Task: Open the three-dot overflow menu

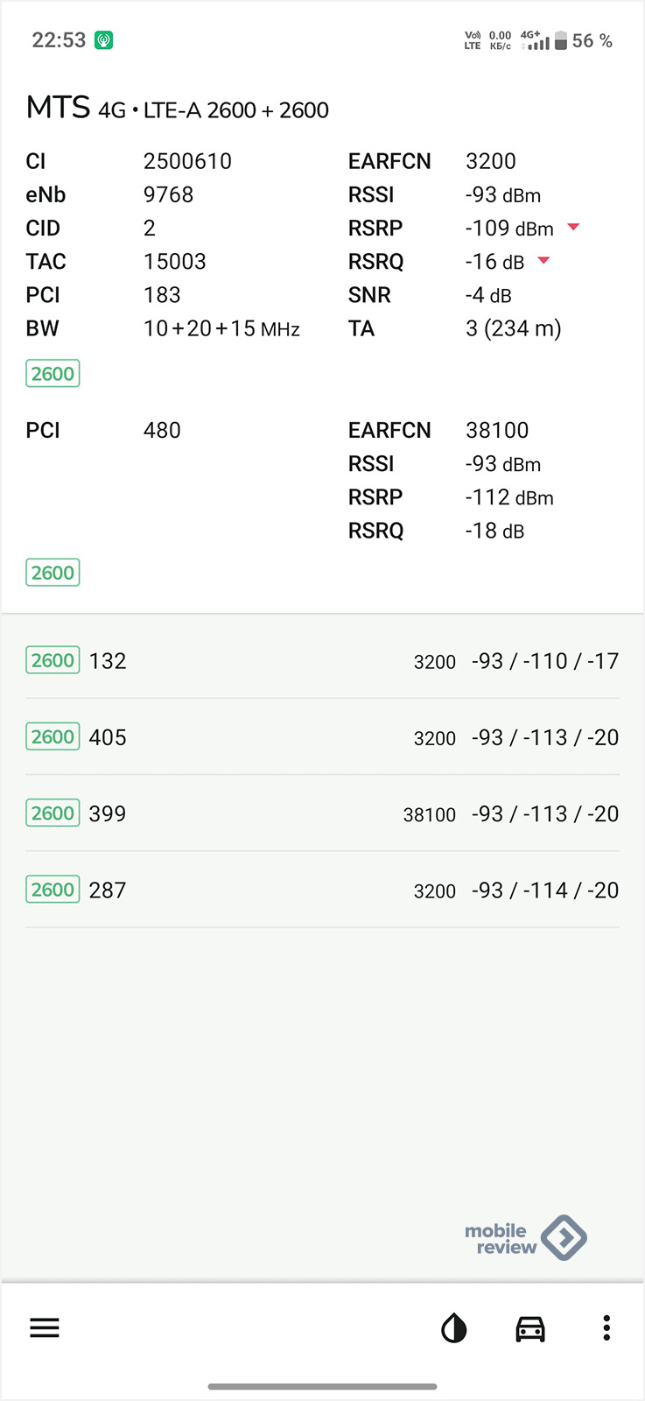Action: (606, 1328)
